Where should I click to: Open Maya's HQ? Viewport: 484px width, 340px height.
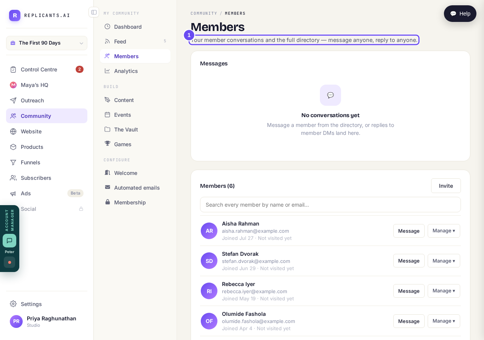coord(47,85)
